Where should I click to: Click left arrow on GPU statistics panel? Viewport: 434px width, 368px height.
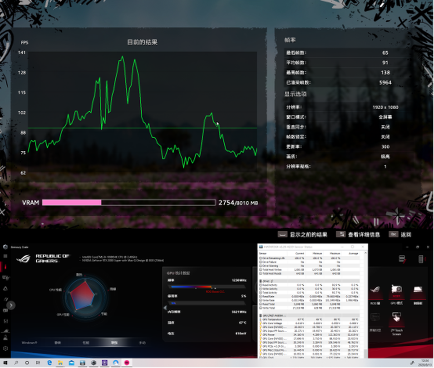click(164, 307)
